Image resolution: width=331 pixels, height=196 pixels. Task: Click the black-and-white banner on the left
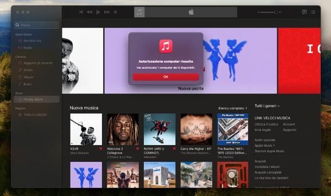pos(82,61)
